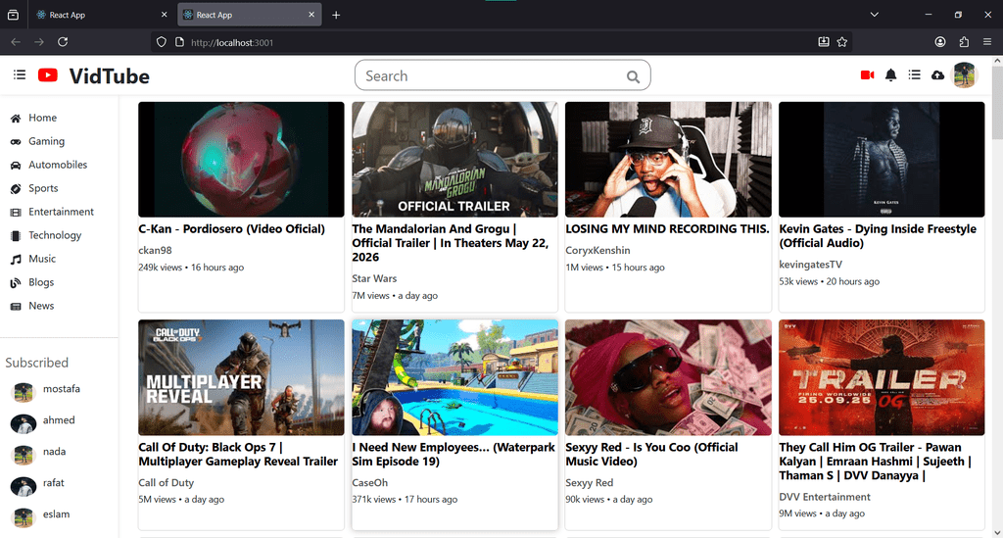This screenshot has height=538, width=1003.
Task: Select Music category in the sidebar
Action: [x=42, y=259]
